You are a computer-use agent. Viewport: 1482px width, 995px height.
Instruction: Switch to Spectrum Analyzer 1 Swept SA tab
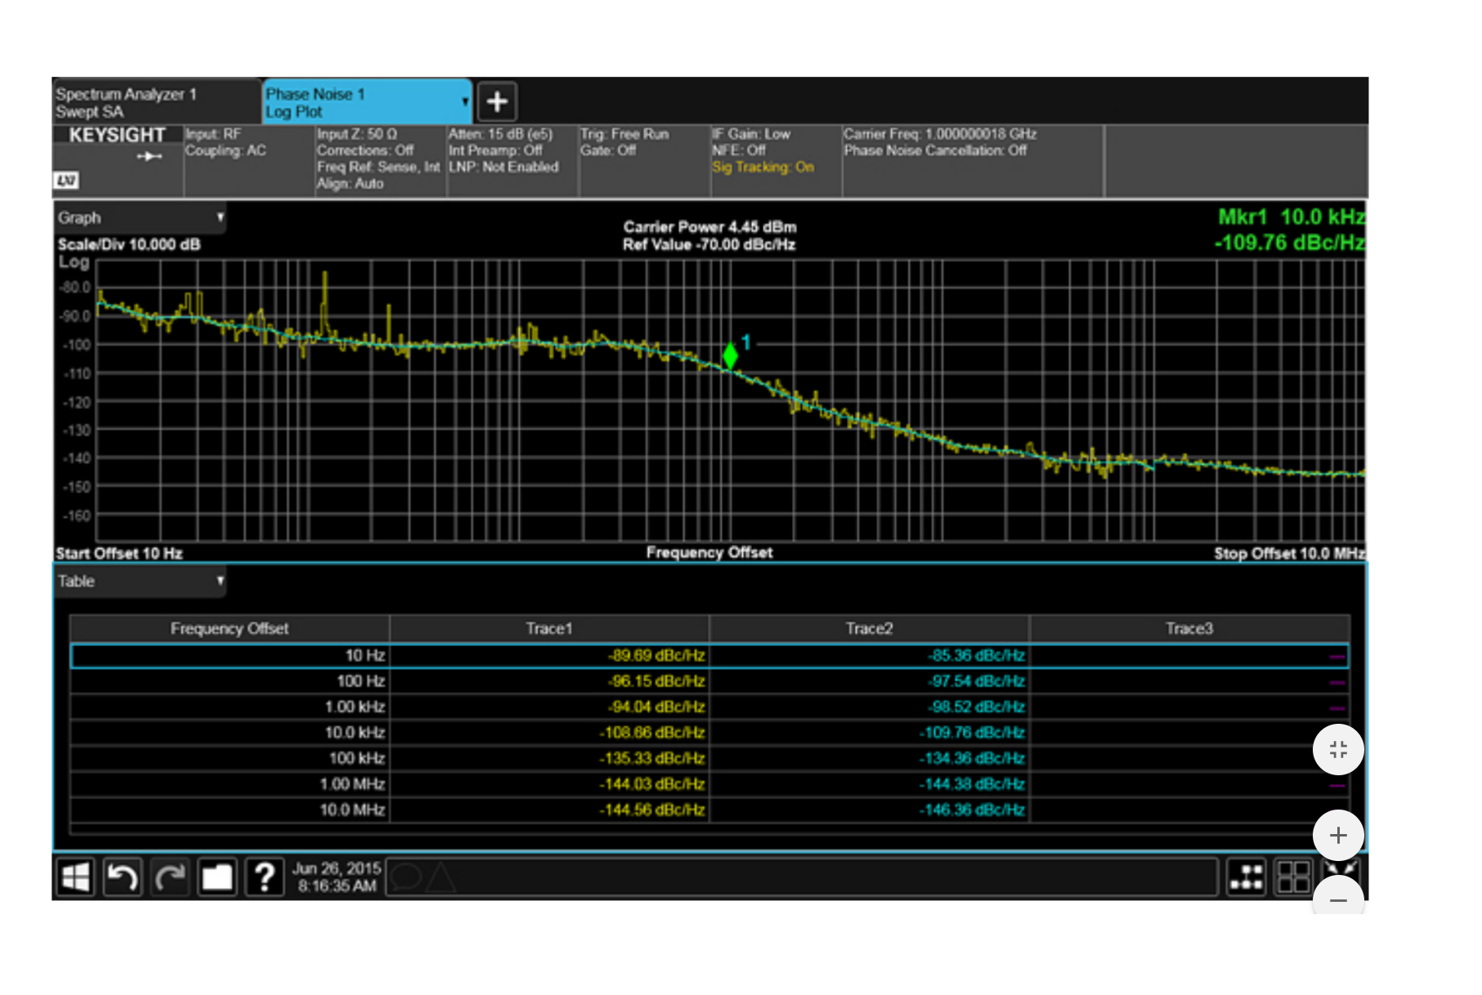click(156, 103)
